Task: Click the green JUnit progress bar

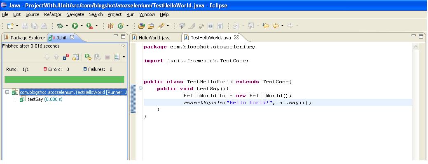Action: pyautogui.click(x=64, y=79)
